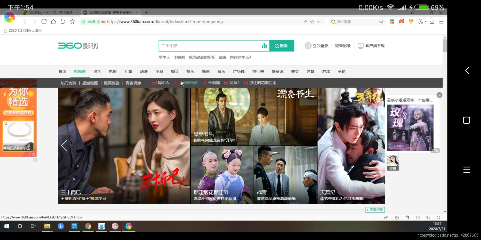The width and height of the screenshot is (481, 240).
Task: Click the trash cleanup icon in status bar
Action: tap(407, 217)
